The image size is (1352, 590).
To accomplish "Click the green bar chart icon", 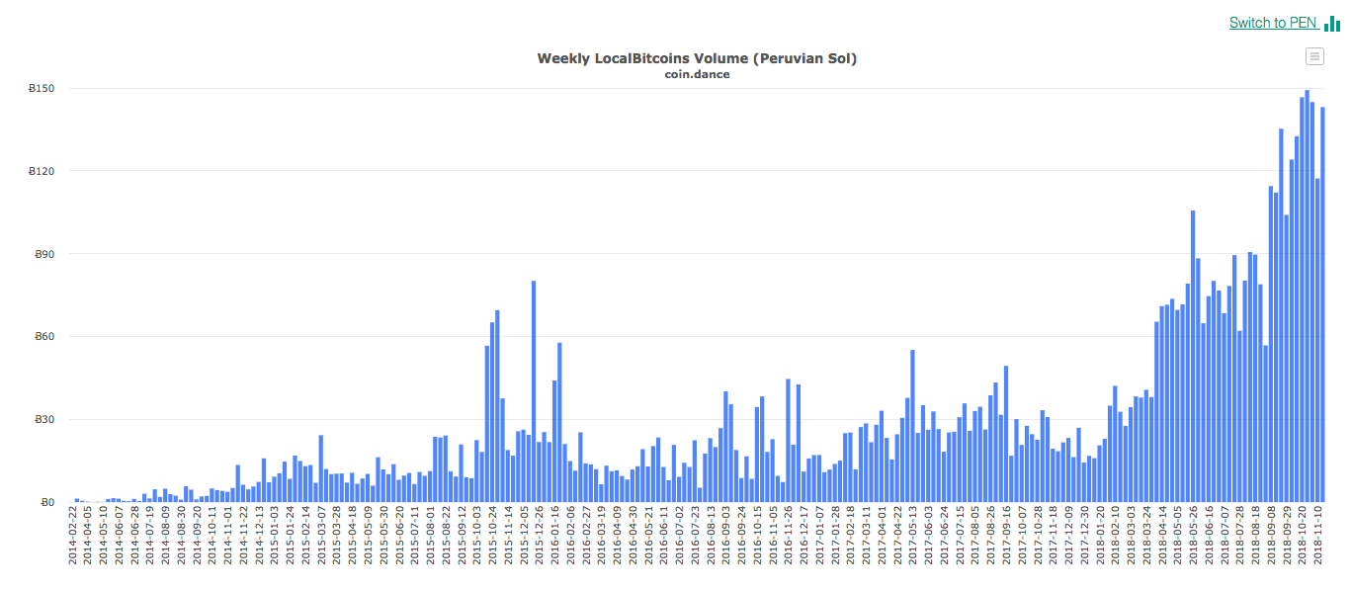I will 1332,23.
